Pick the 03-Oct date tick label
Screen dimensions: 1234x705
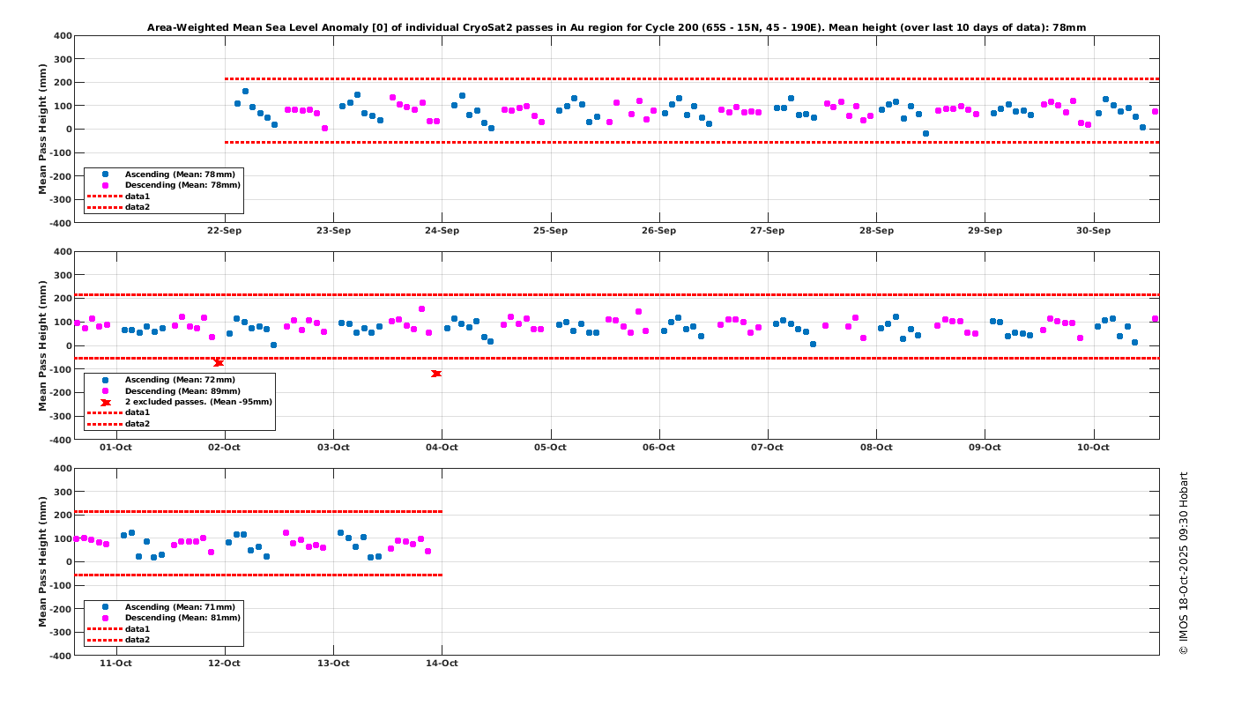(x=333, y=447)
